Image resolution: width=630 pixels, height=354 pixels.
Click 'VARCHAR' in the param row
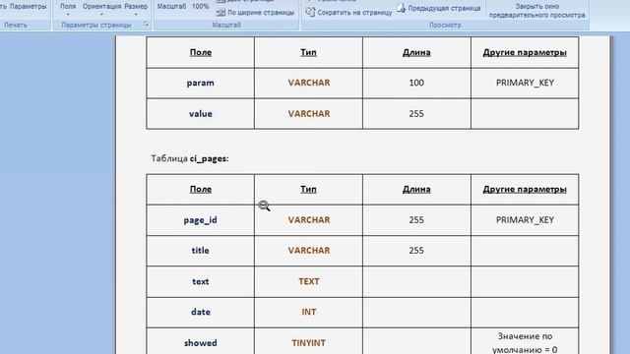(x=308, y=83)
